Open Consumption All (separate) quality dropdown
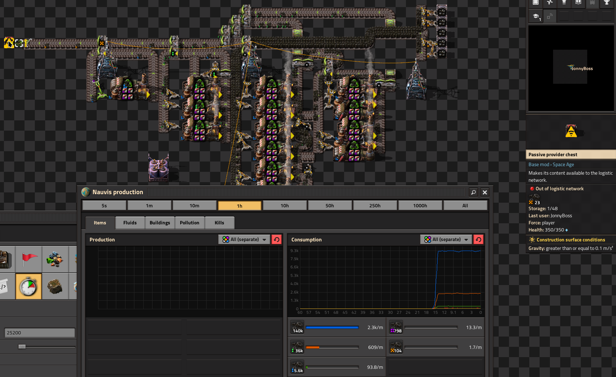Screen dimensions: 616x377 [x=446, y=240]
